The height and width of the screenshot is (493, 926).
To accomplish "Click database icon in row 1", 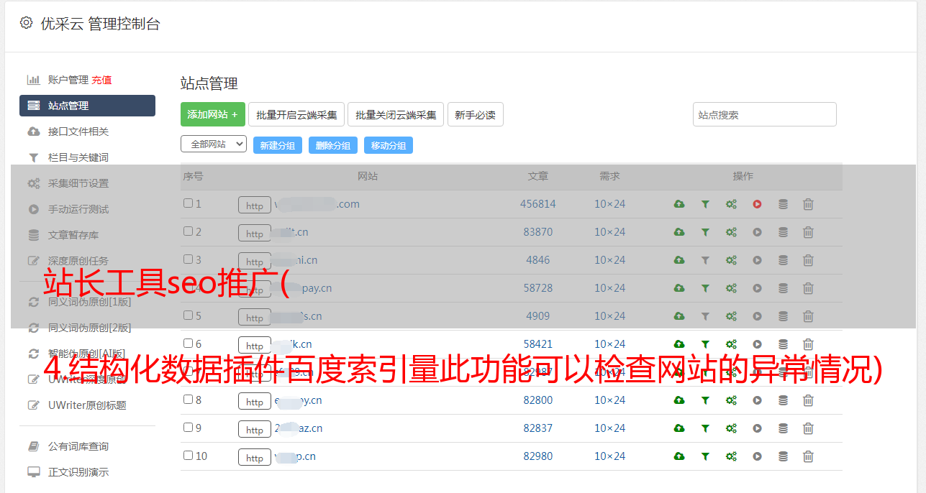I will [783, 204].
